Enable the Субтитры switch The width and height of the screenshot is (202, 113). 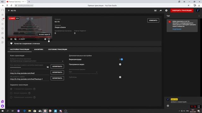click(120, 77)
